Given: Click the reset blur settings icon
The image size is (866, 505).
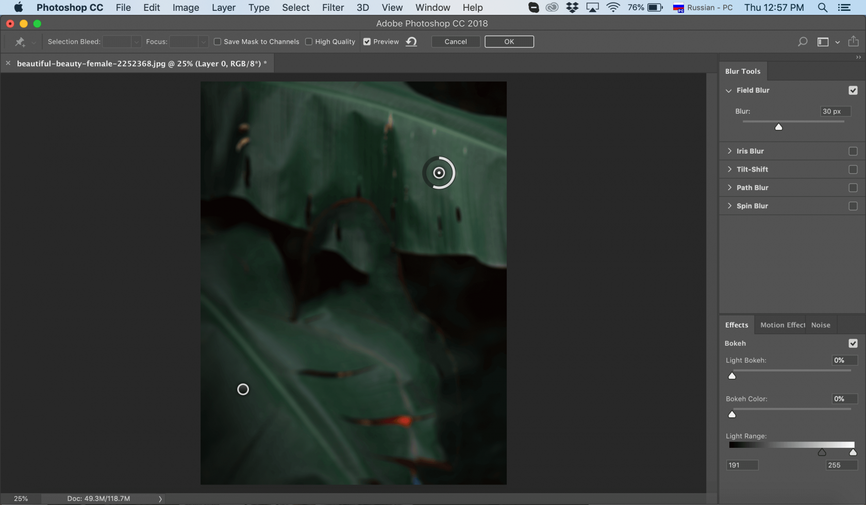Looking at the screenshot, I should (411, 41).
